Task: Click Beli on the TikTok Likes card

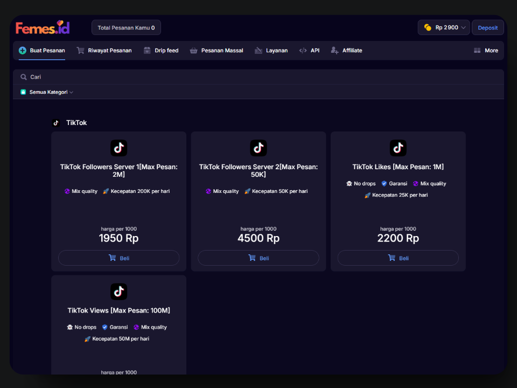Action: point(398,258)
